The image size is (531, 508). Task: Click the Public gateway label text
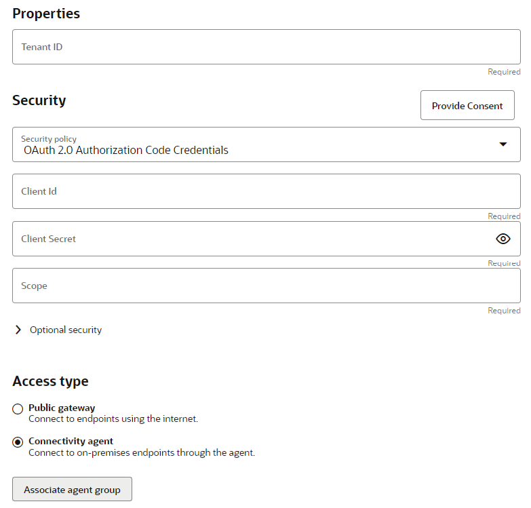[x=62, y=408]
